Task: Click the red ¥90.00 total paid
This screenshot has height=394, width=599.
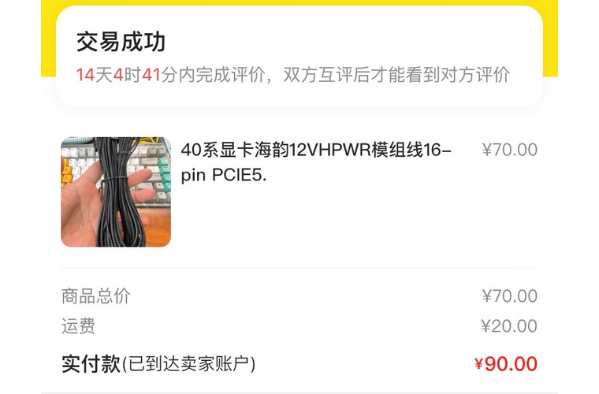Action: [x=506, y=364]
